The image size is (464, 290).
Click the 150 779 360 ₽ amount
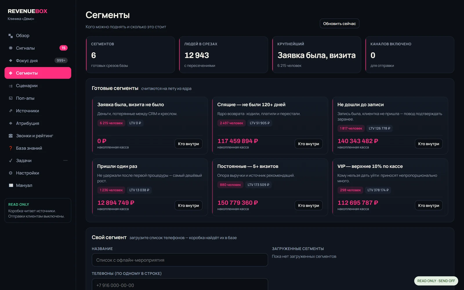238,203
